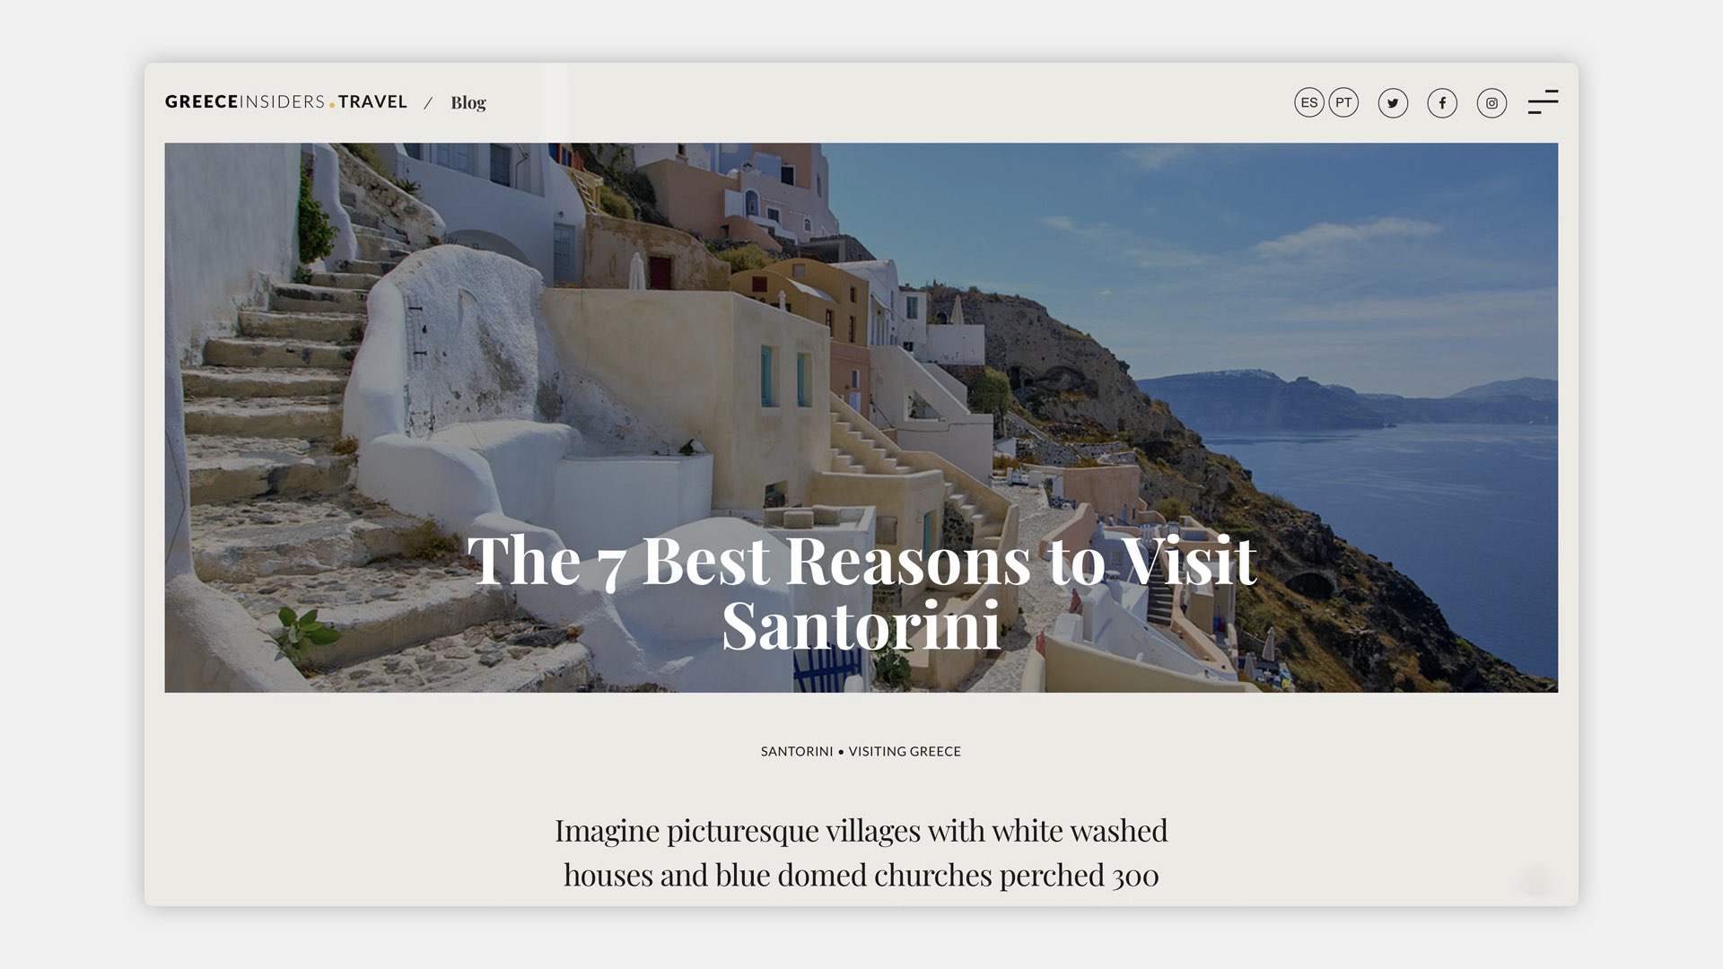Image resolution: width=1723 pixels, height=969 pixels.
Task: Click the word Santorini in the headline
Action: pyautogui.click(x=861, y=625)
